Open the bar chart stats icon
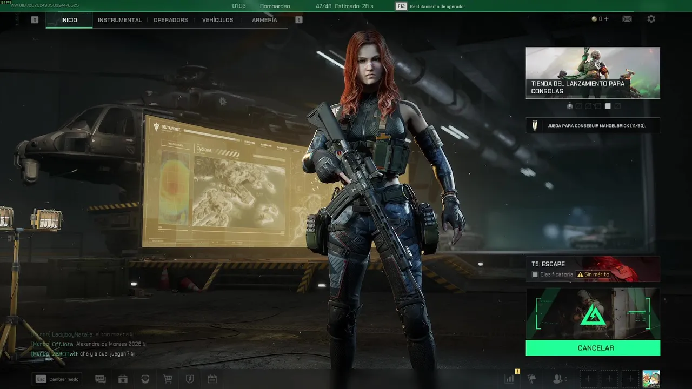The height and width of the screenshot is (389, 692). click(x=509, y=379)
